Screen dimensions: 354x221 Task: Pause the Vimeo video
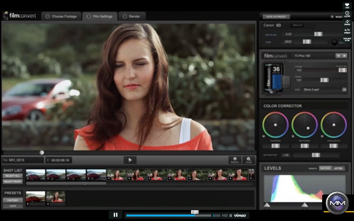116,215
